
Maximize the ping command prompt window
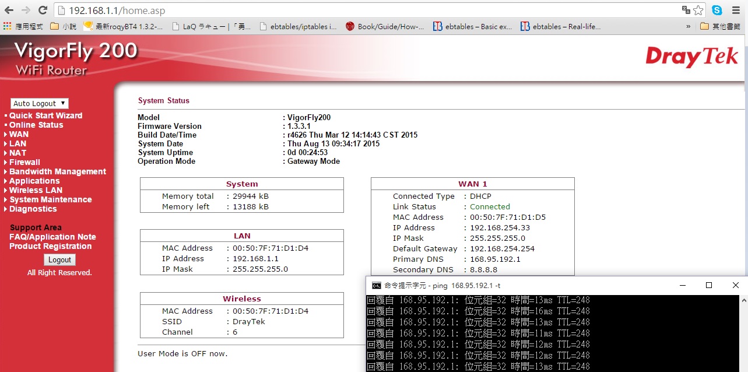click(709, 285)
